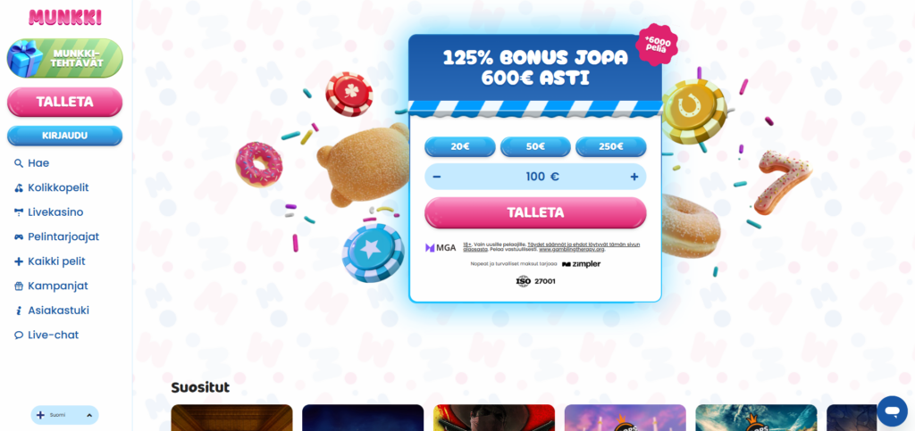Select the 50€ deposit preset
The image size is (915, 431).
tap(535, 146)
